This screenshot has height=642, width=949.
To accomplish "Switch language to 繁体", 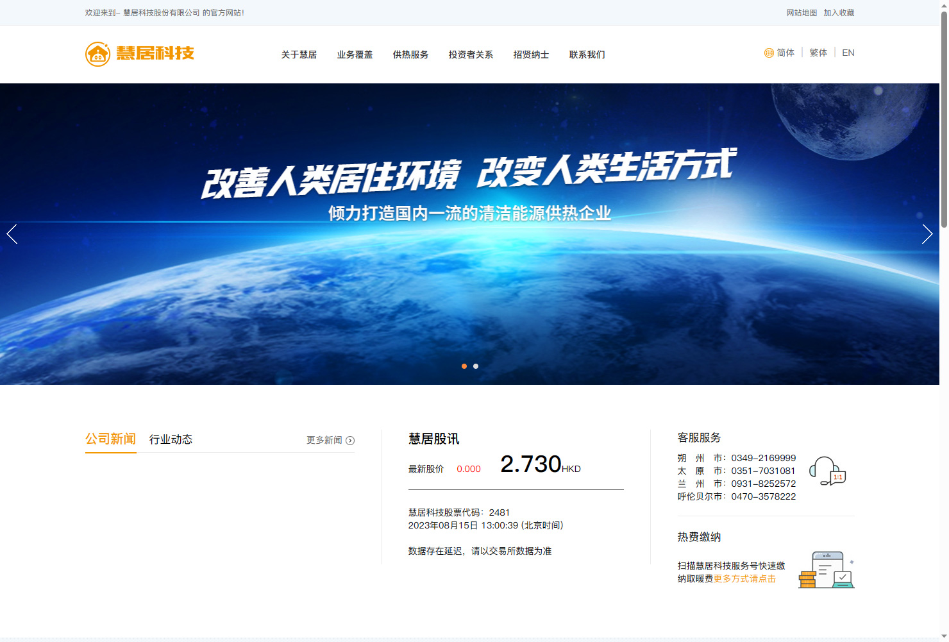I will [x=818, y=53].
